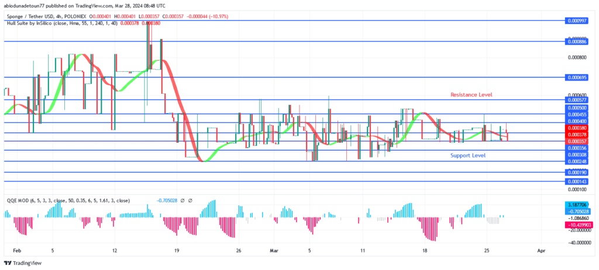This screenshot has width=599, height=270.
Task: Click the red 0.000357 price axis tag
Action: point(576,141)
